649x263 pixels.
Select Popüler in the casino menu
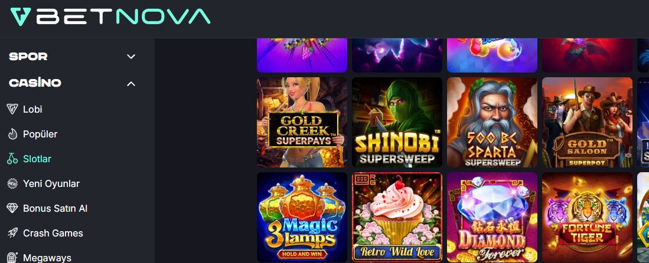pyautogui.click(x=40, y=134)
